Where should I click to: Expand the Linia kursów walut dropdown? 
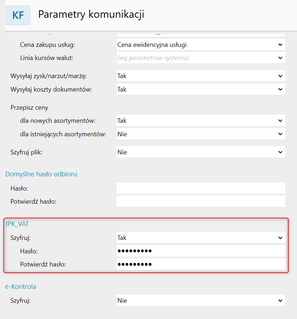pos(201,58)
